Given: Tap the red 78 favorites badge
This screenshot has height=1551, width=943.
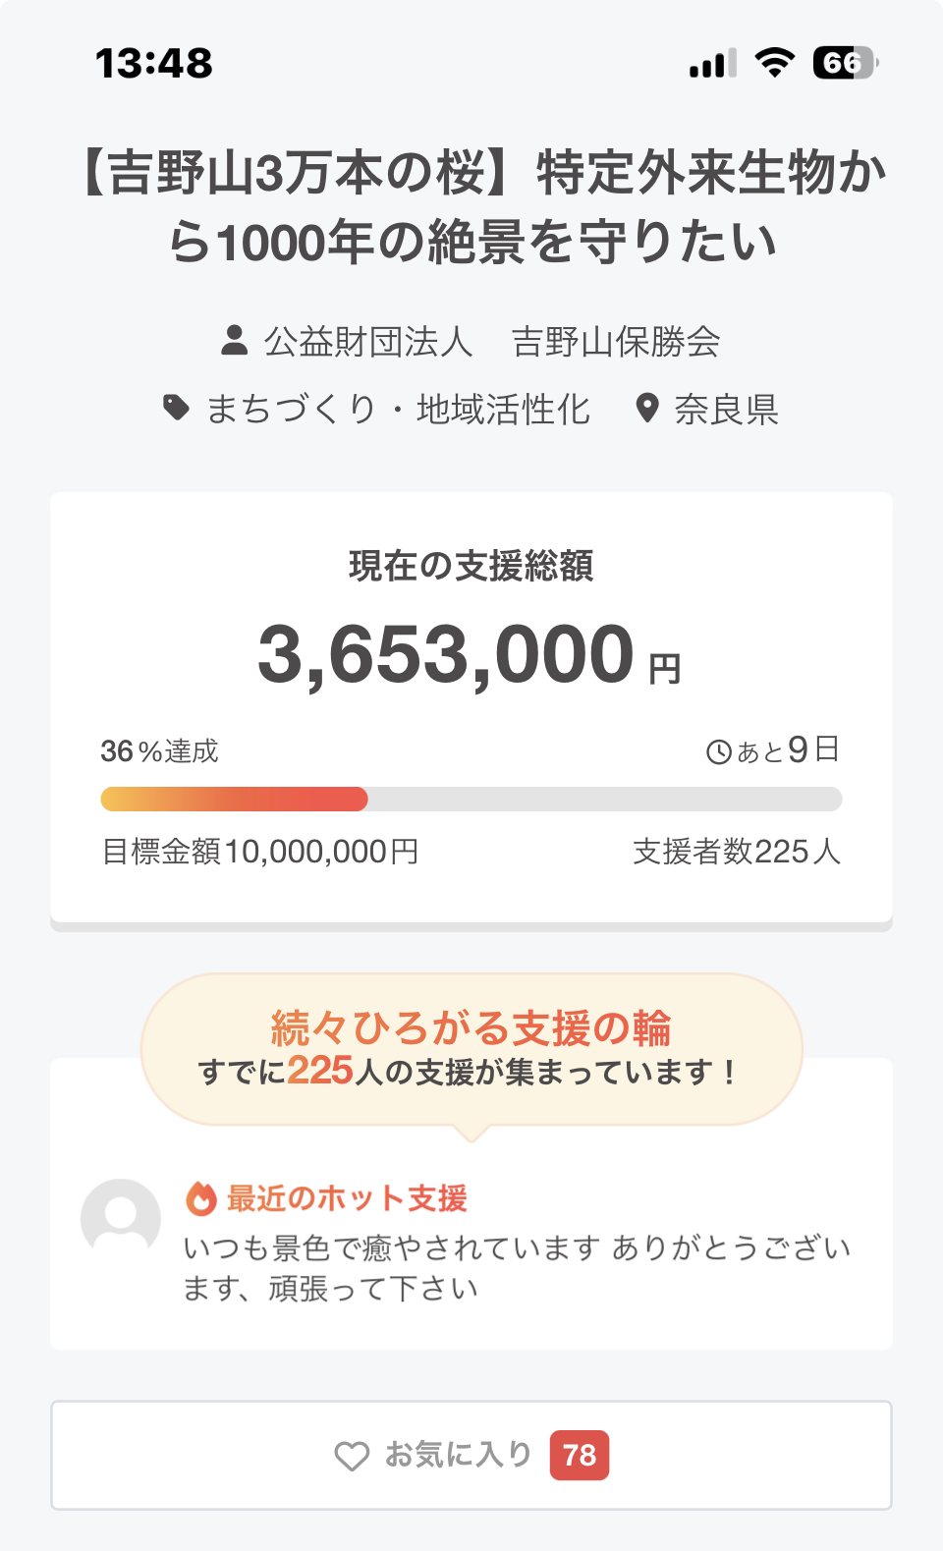Looking at the screenshot, I should [580, 1455].
